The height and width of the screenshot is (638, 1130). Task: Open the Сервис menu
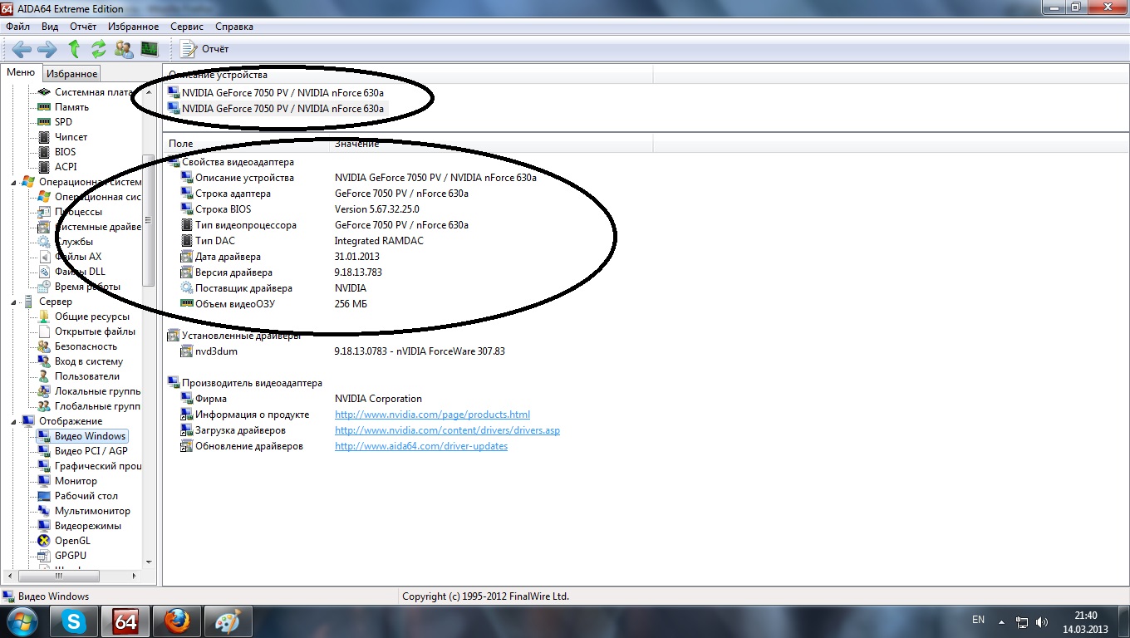click(187, 27)
